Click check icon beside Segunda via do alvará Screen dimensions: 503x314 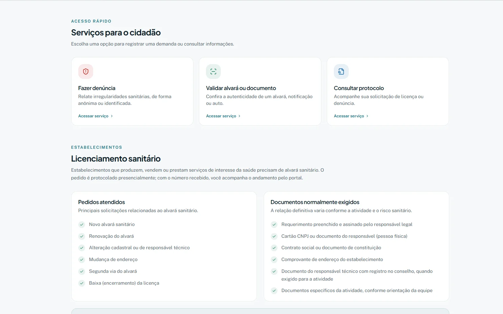82,272
